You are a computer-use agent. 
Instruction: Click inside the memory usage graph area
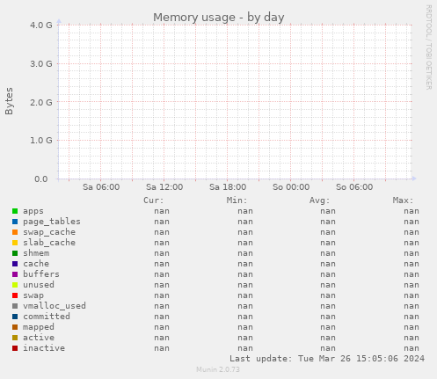(235, 102)
